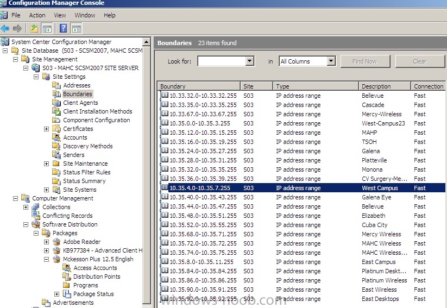Image resolution: width=447 pixels, height=308 pixels.
Task: Click the Up one level toolbar icon
Action: [x=34, y=28]
